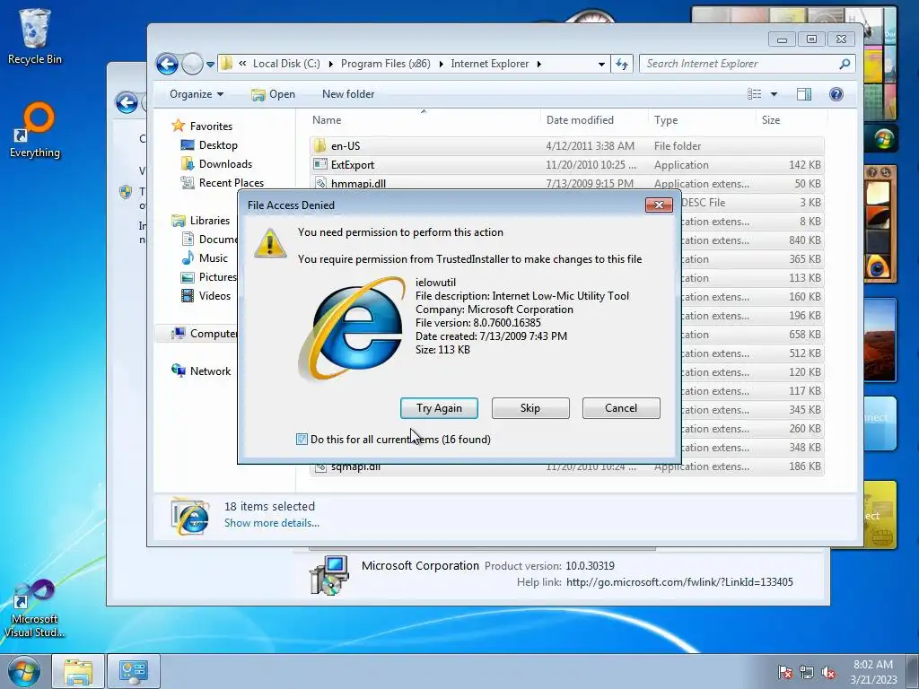Open the Action Center flag tray icon
Screen dimensions: 919x689
pos(784,671)
